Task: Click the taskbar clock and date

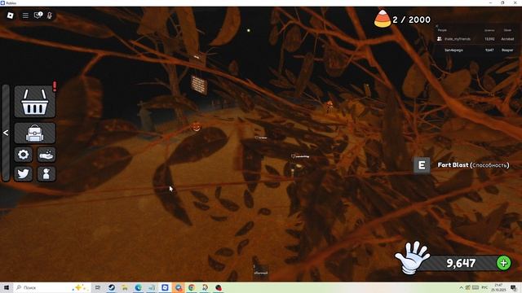Action: click(x=498, y=287)
